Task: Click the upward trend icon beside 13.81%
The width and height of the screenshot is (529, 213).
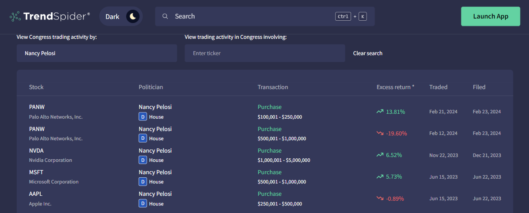Action: pyautogui.click(x=380, y=112)
